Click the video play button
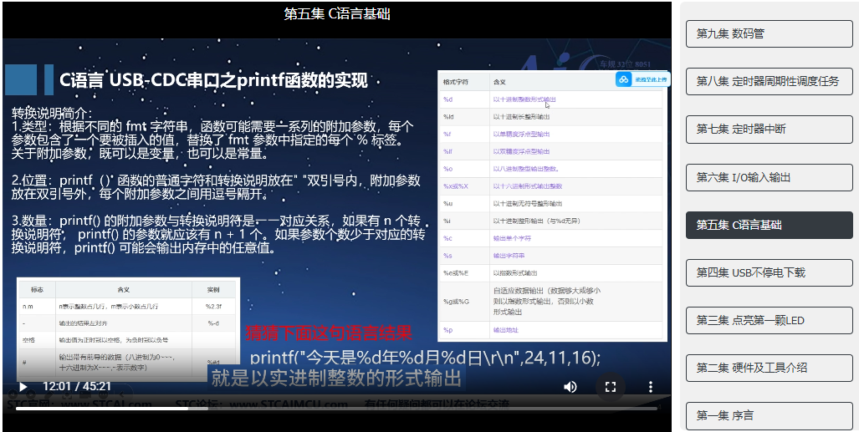Viewport: 859px width, 432px height. (23, 387)
